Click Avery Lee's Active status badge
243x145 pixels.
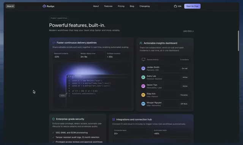[x=185, y=77]
